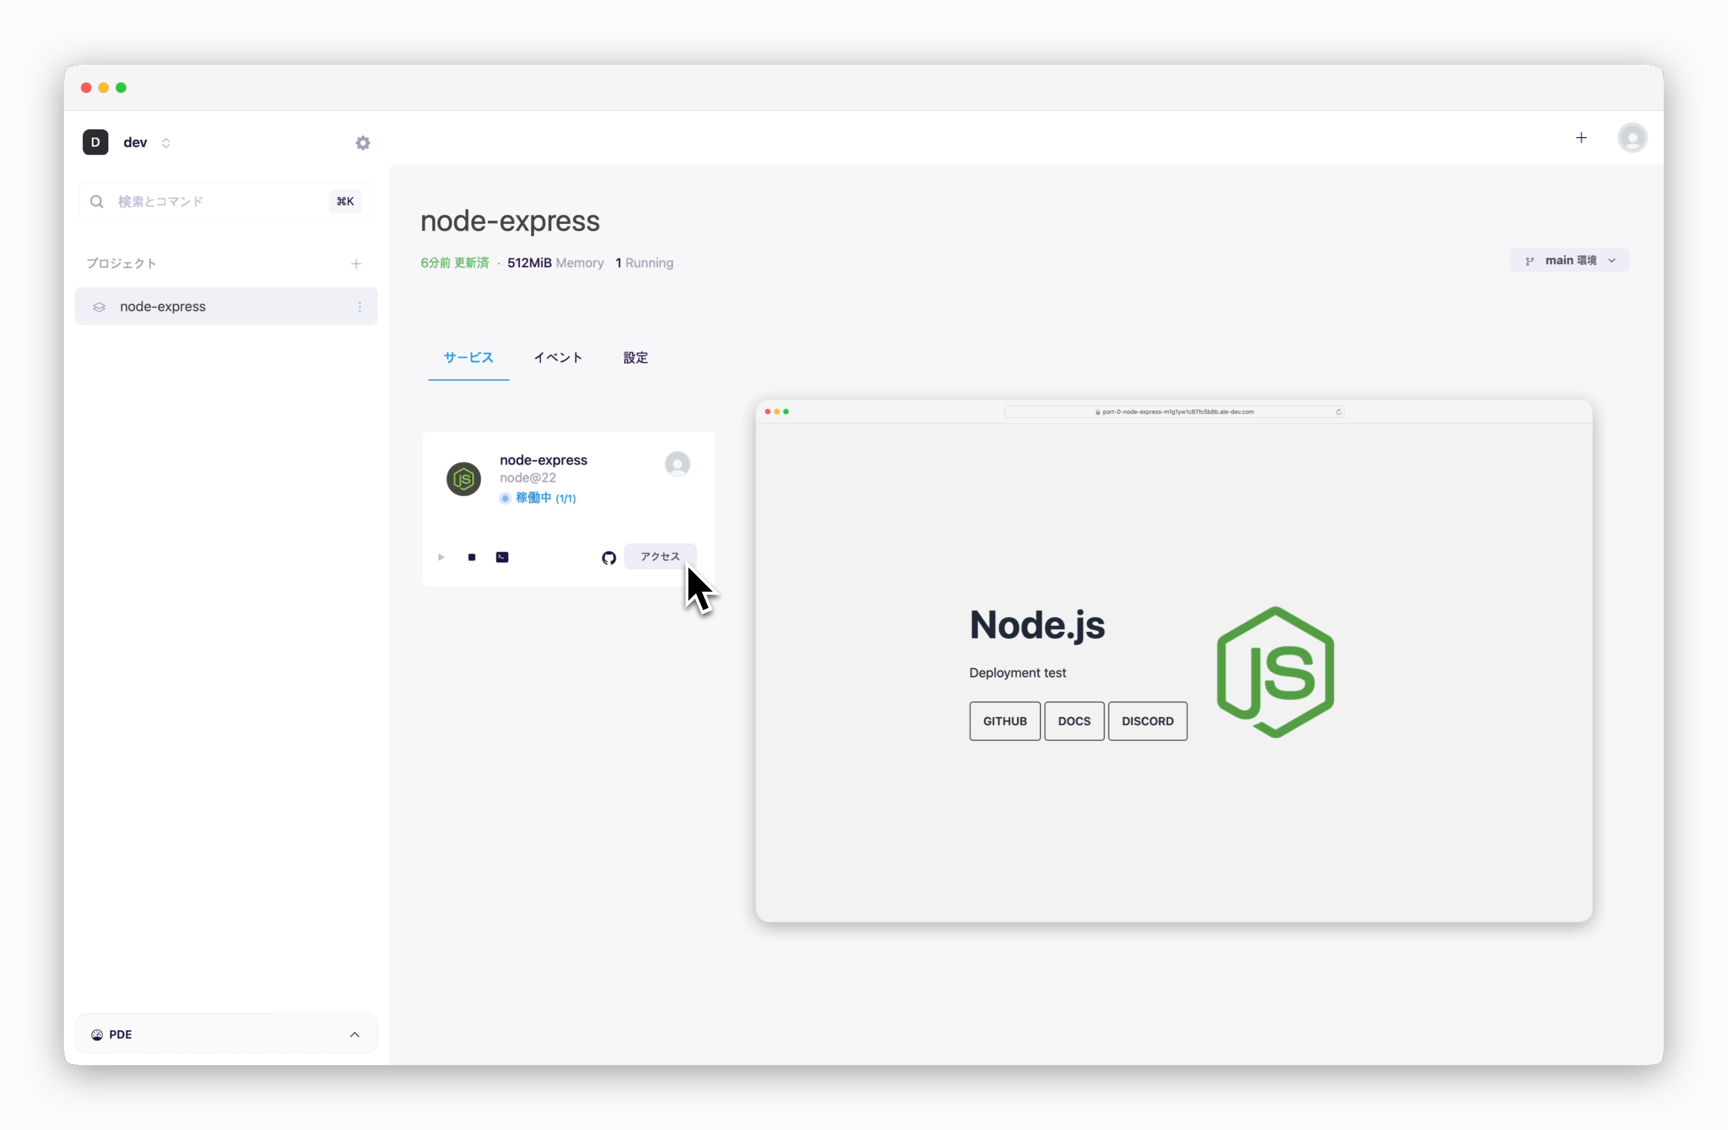Click the DOCS button in preview

(1074, 721)
